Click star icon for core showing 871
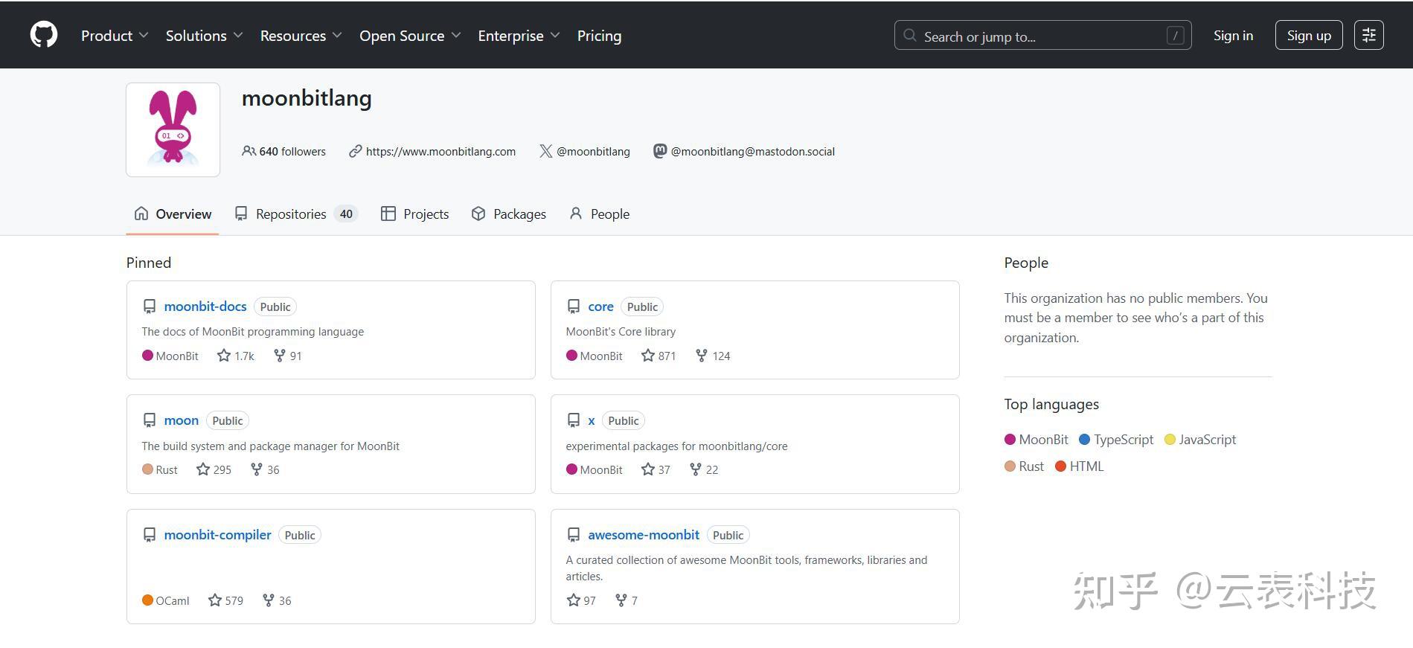 coord(648,356)
